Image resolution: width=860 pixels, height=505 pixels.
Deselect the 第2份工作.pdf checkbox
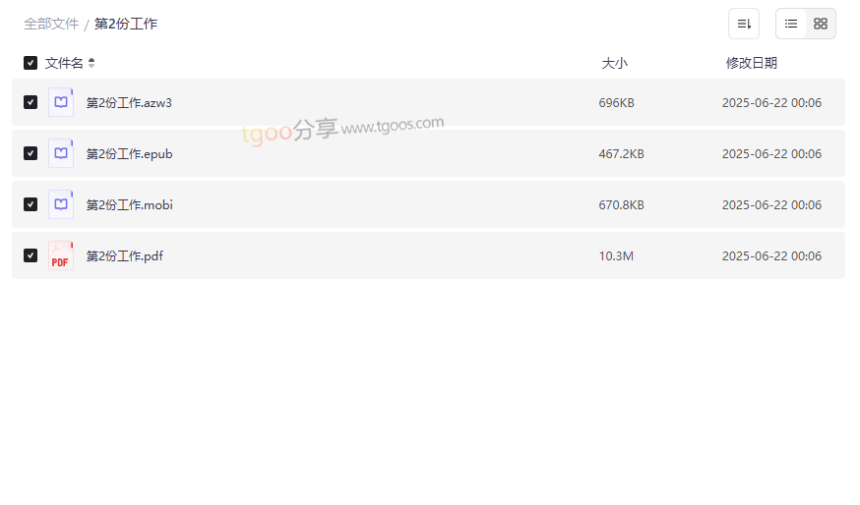tap(31, 255)
